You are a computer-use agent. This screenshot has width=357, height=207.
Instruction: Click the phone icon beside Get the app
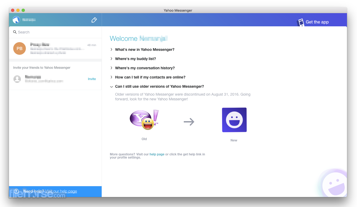(300, 23)
